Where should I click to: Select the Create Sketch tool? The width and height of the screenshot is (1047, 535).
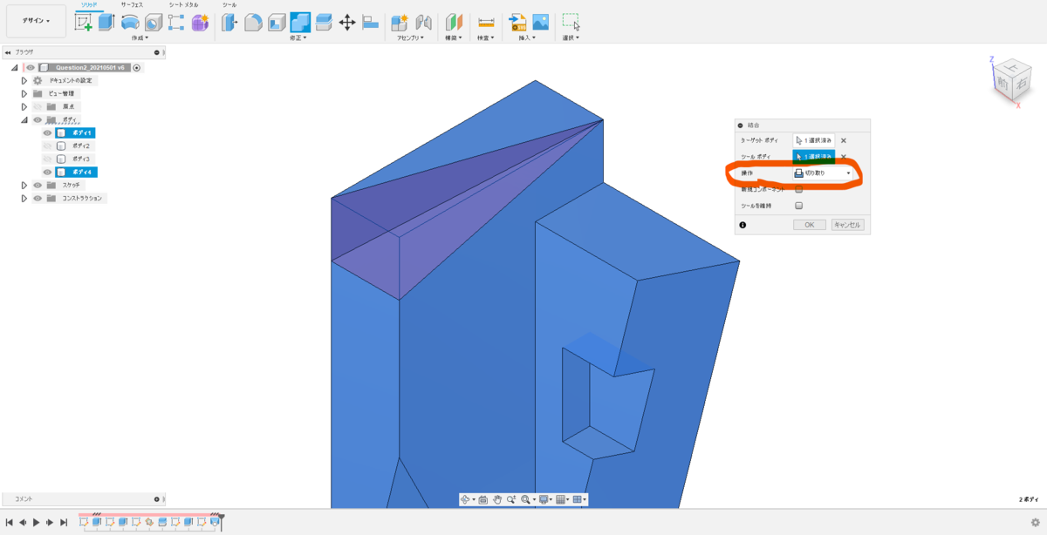click(x=84, y=23)
